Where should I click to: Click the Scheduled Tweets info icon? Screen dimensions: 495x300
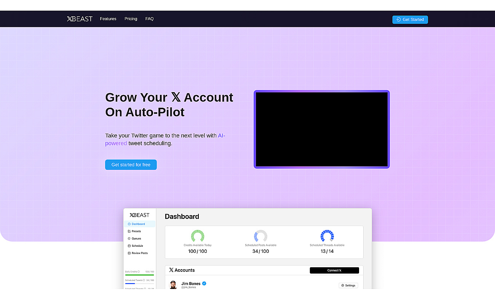coord(144,280)
